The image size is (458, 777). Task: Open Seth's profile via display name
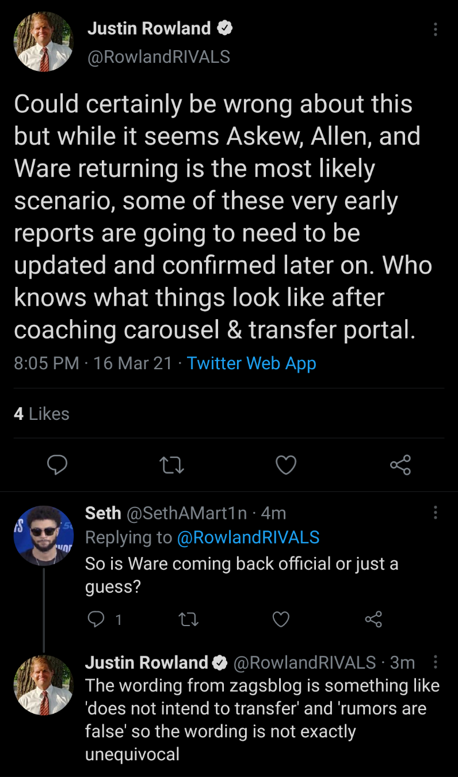point(103,513)
